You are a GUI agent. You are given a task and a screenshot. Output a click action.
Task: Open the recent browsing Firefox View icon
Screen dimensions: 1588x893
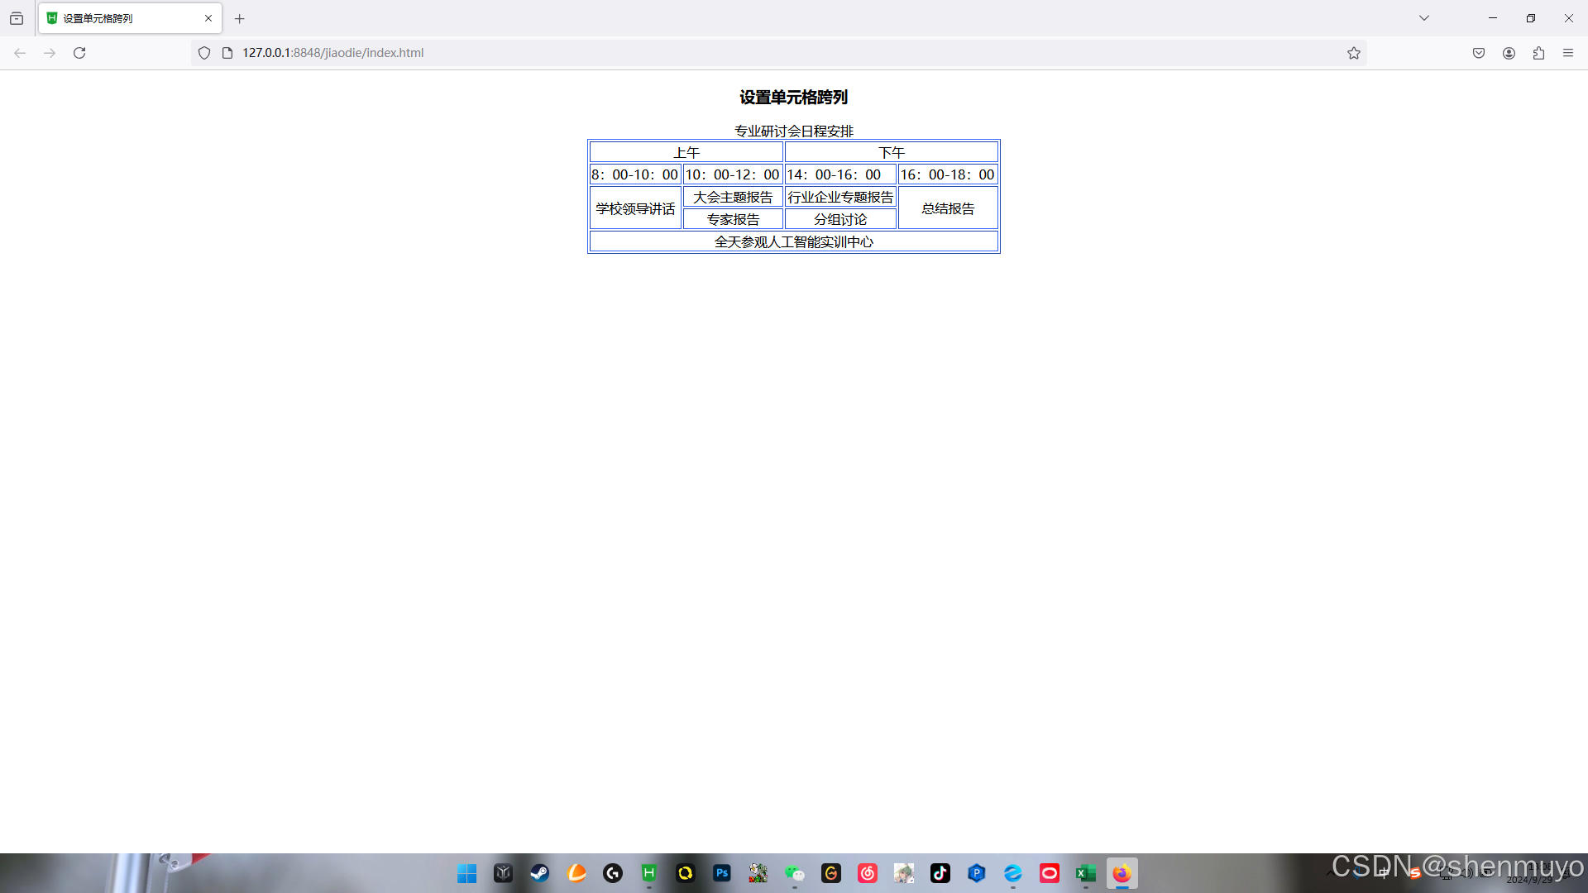coord(17,18)
